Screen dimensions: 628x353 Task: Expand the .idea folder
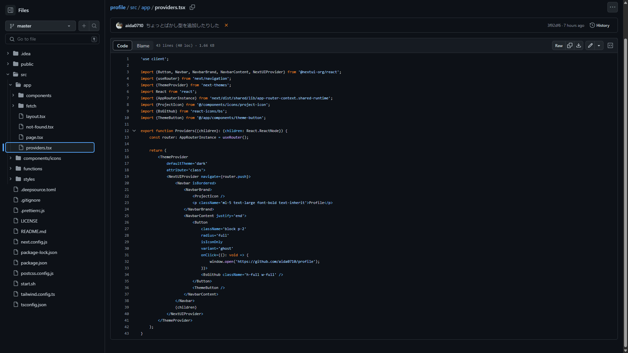(8, 53)
